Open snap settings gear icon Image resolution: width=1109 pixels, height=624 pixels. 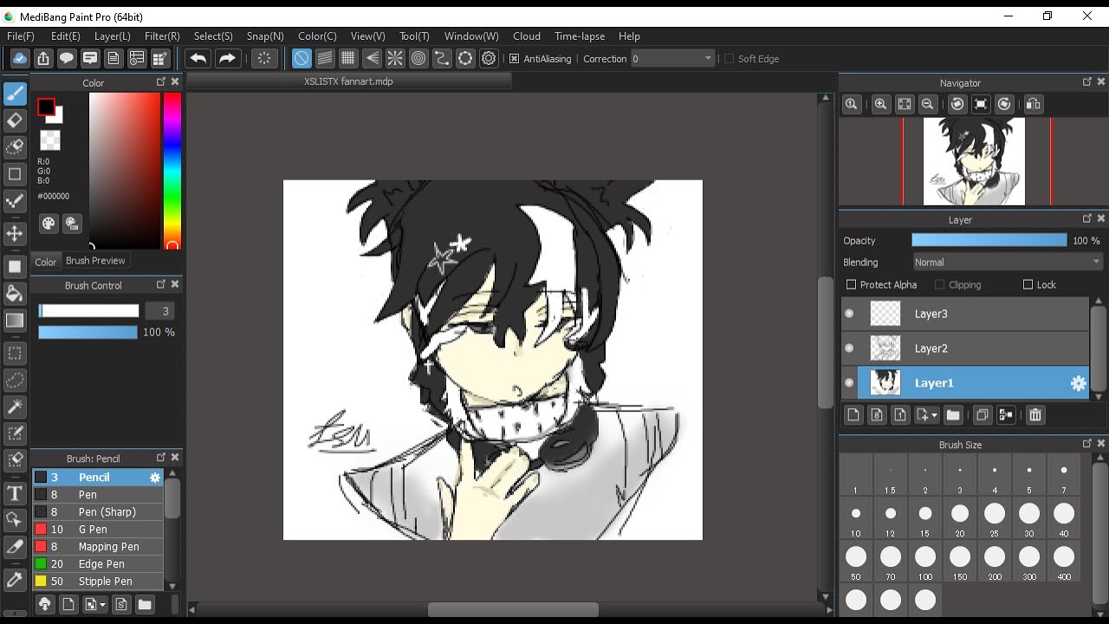tap(489, 58)
